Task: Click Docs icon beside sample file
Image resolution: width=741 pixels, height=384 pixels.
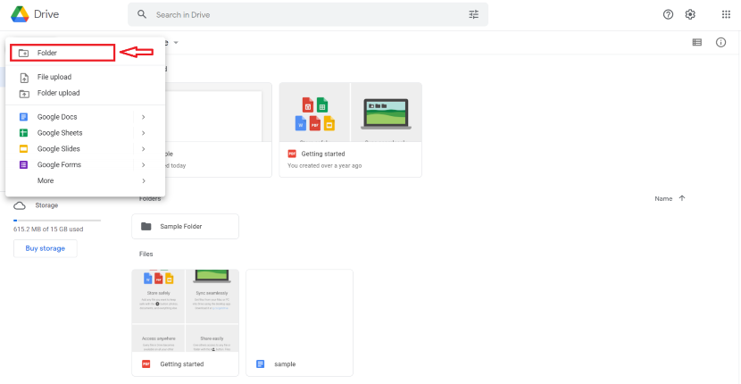Action: click(x=261, y=364)
